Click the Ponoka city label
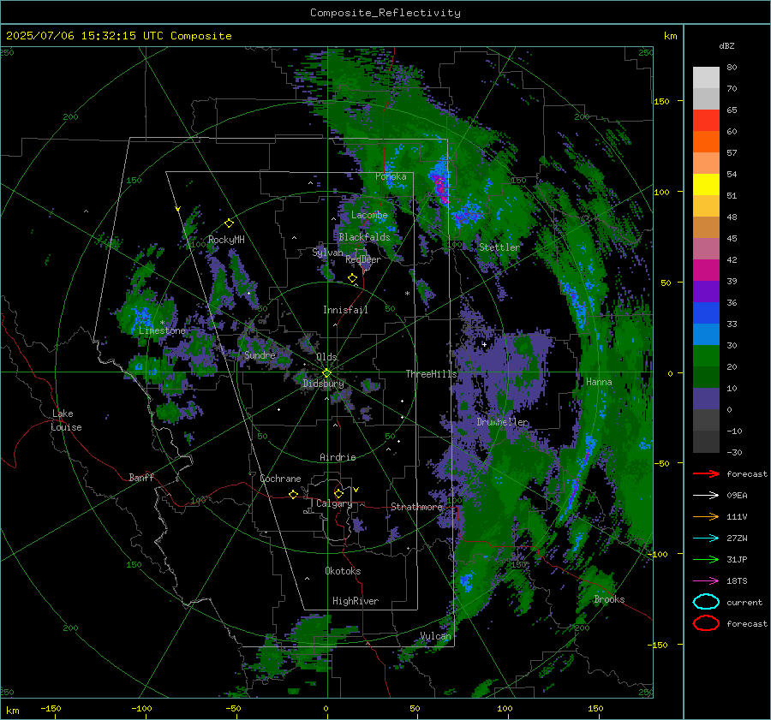Image resolution: width=771 pixels, height=720 pixels. tap(391, 176)
